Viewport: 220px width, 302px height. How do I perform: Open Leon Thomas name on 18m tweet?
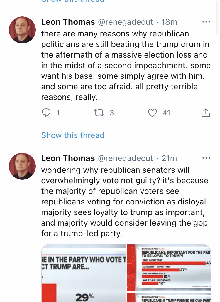coord(68,22)
